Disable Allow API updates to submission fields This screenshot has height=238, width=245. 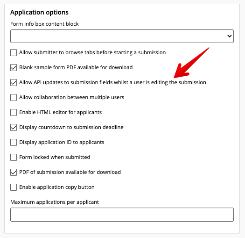tap(14, 82)
